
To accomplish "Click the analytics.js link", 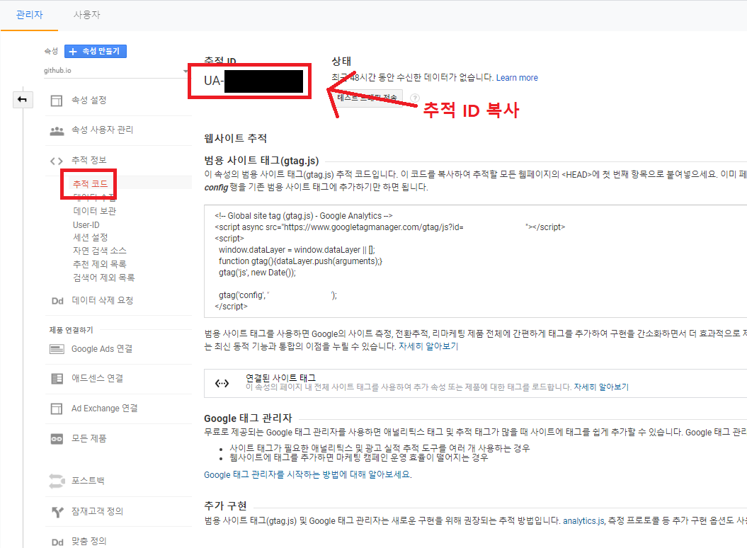I will 584,521.
